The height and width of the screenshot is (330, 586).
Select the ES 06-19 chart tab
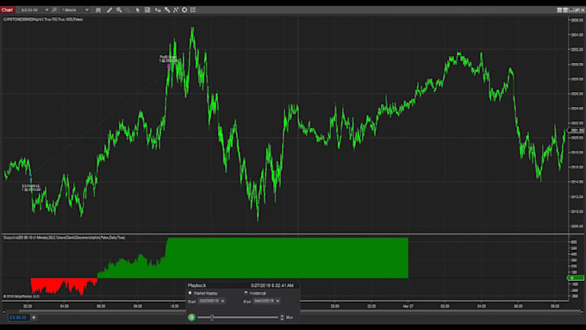pos(18,318)
